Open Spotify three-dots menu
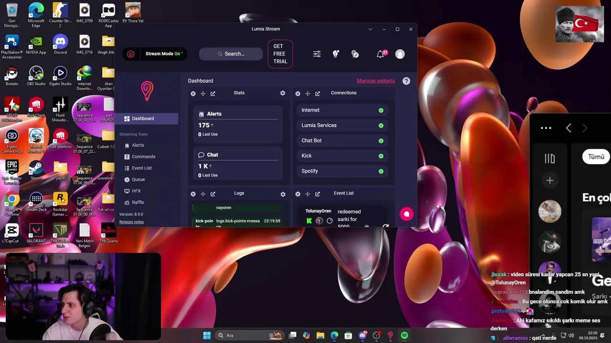Image resolution: width=611 pixels, height=343 pixels. [x=546, y=128]
